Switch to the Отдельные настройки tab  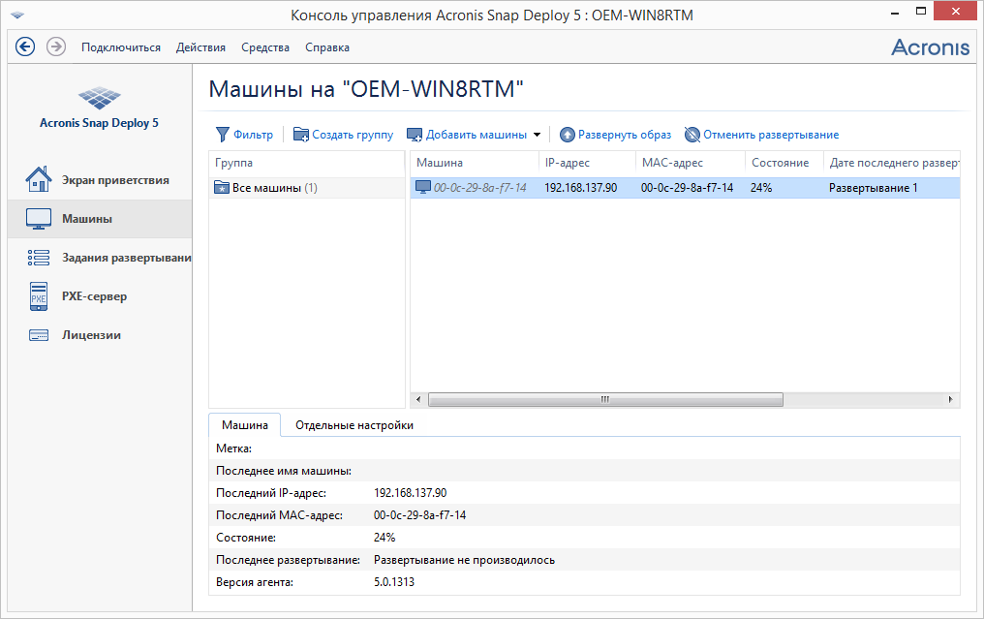[x=354, y=425]
